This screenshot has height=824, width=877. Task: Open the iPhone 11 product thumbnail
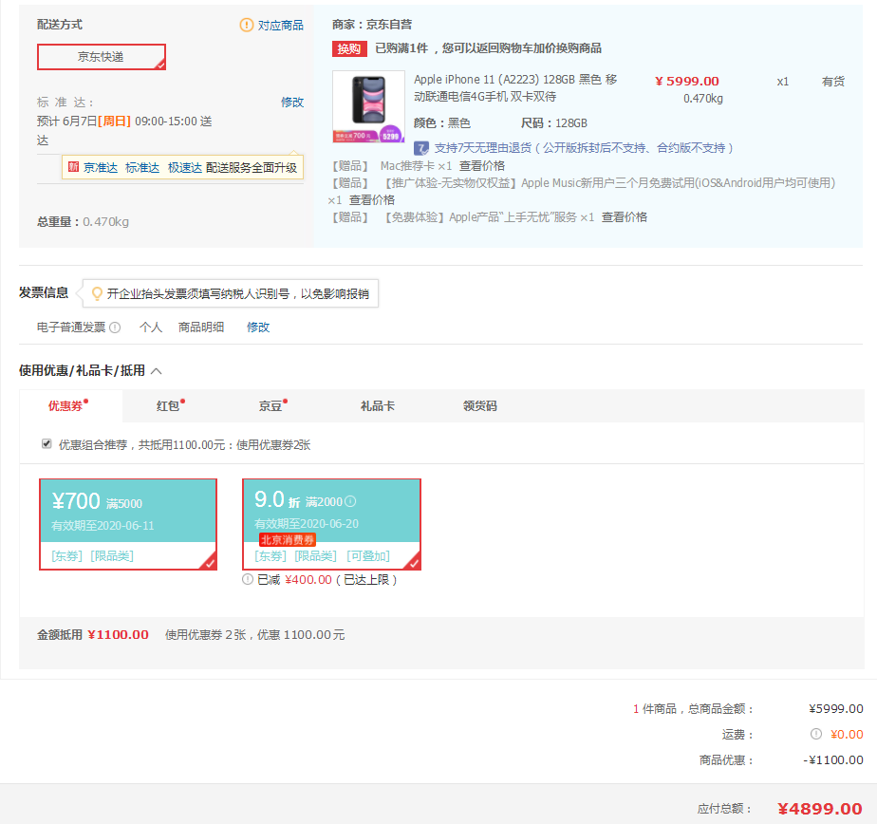[368, 106]
